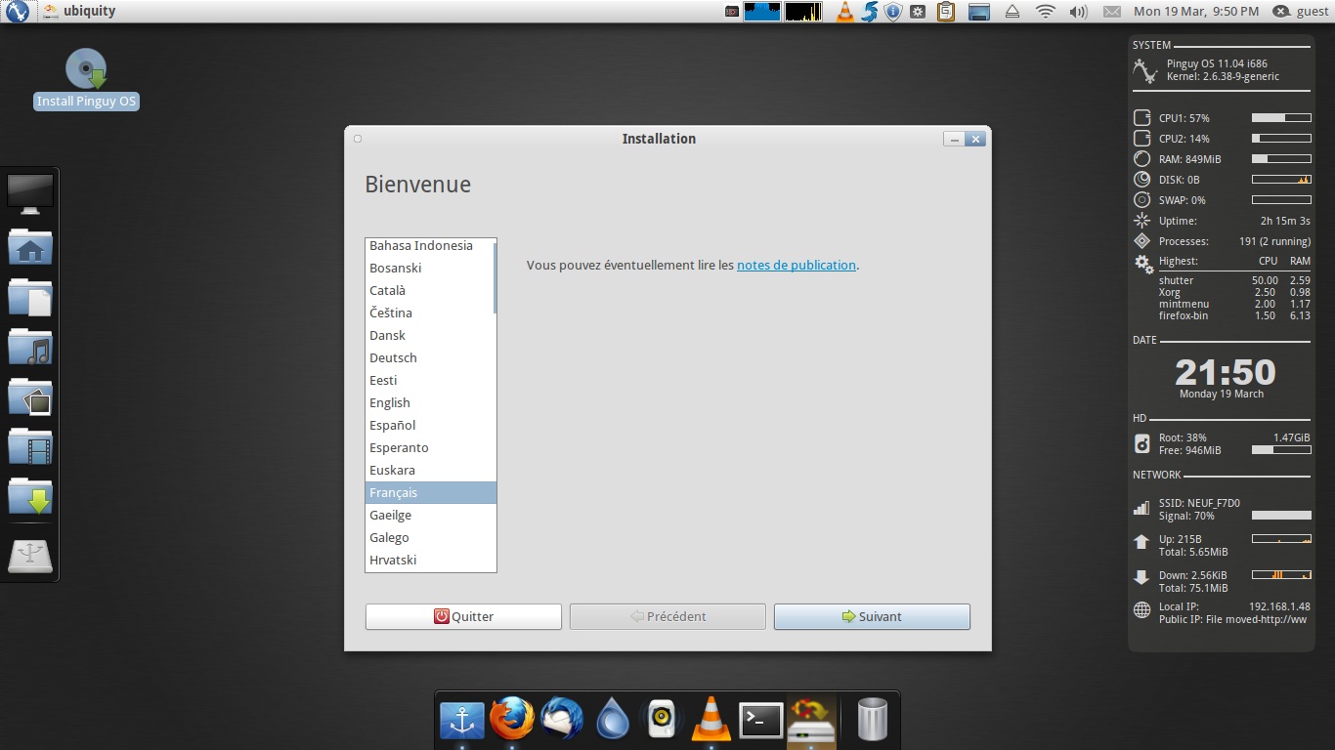
Task: Open the blue CPU graph monitor applet
Action: [x=762, y=12]
